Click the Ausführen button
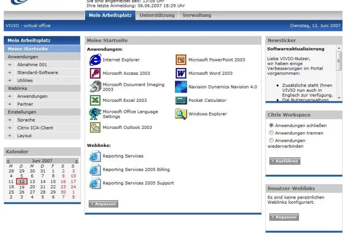The height and width of the screenshot is (233, 350). (x=285, y=161)
